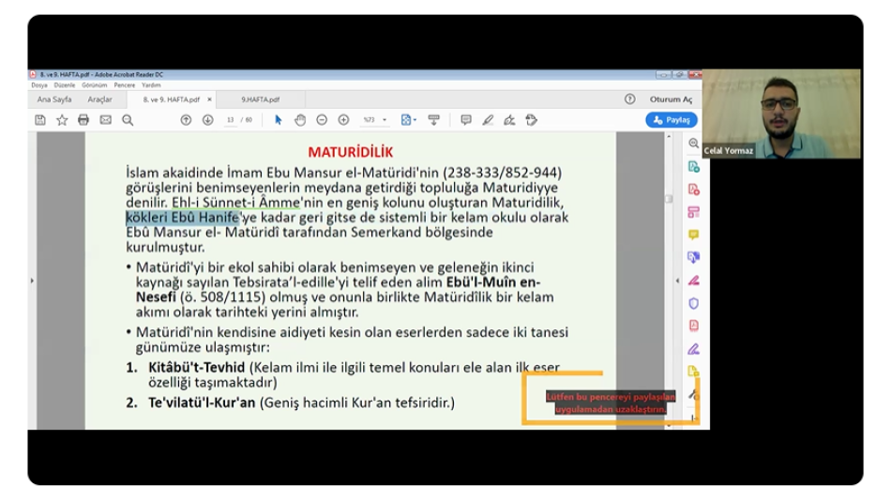
Task: Click the search tools magnifier in the right pane
Action: coord(693,144)
